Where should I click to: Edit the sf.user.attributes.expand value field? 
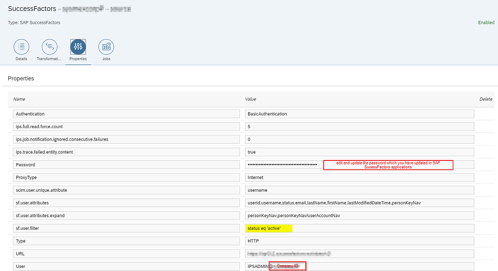pyautogui.click(x=359, y=215)
